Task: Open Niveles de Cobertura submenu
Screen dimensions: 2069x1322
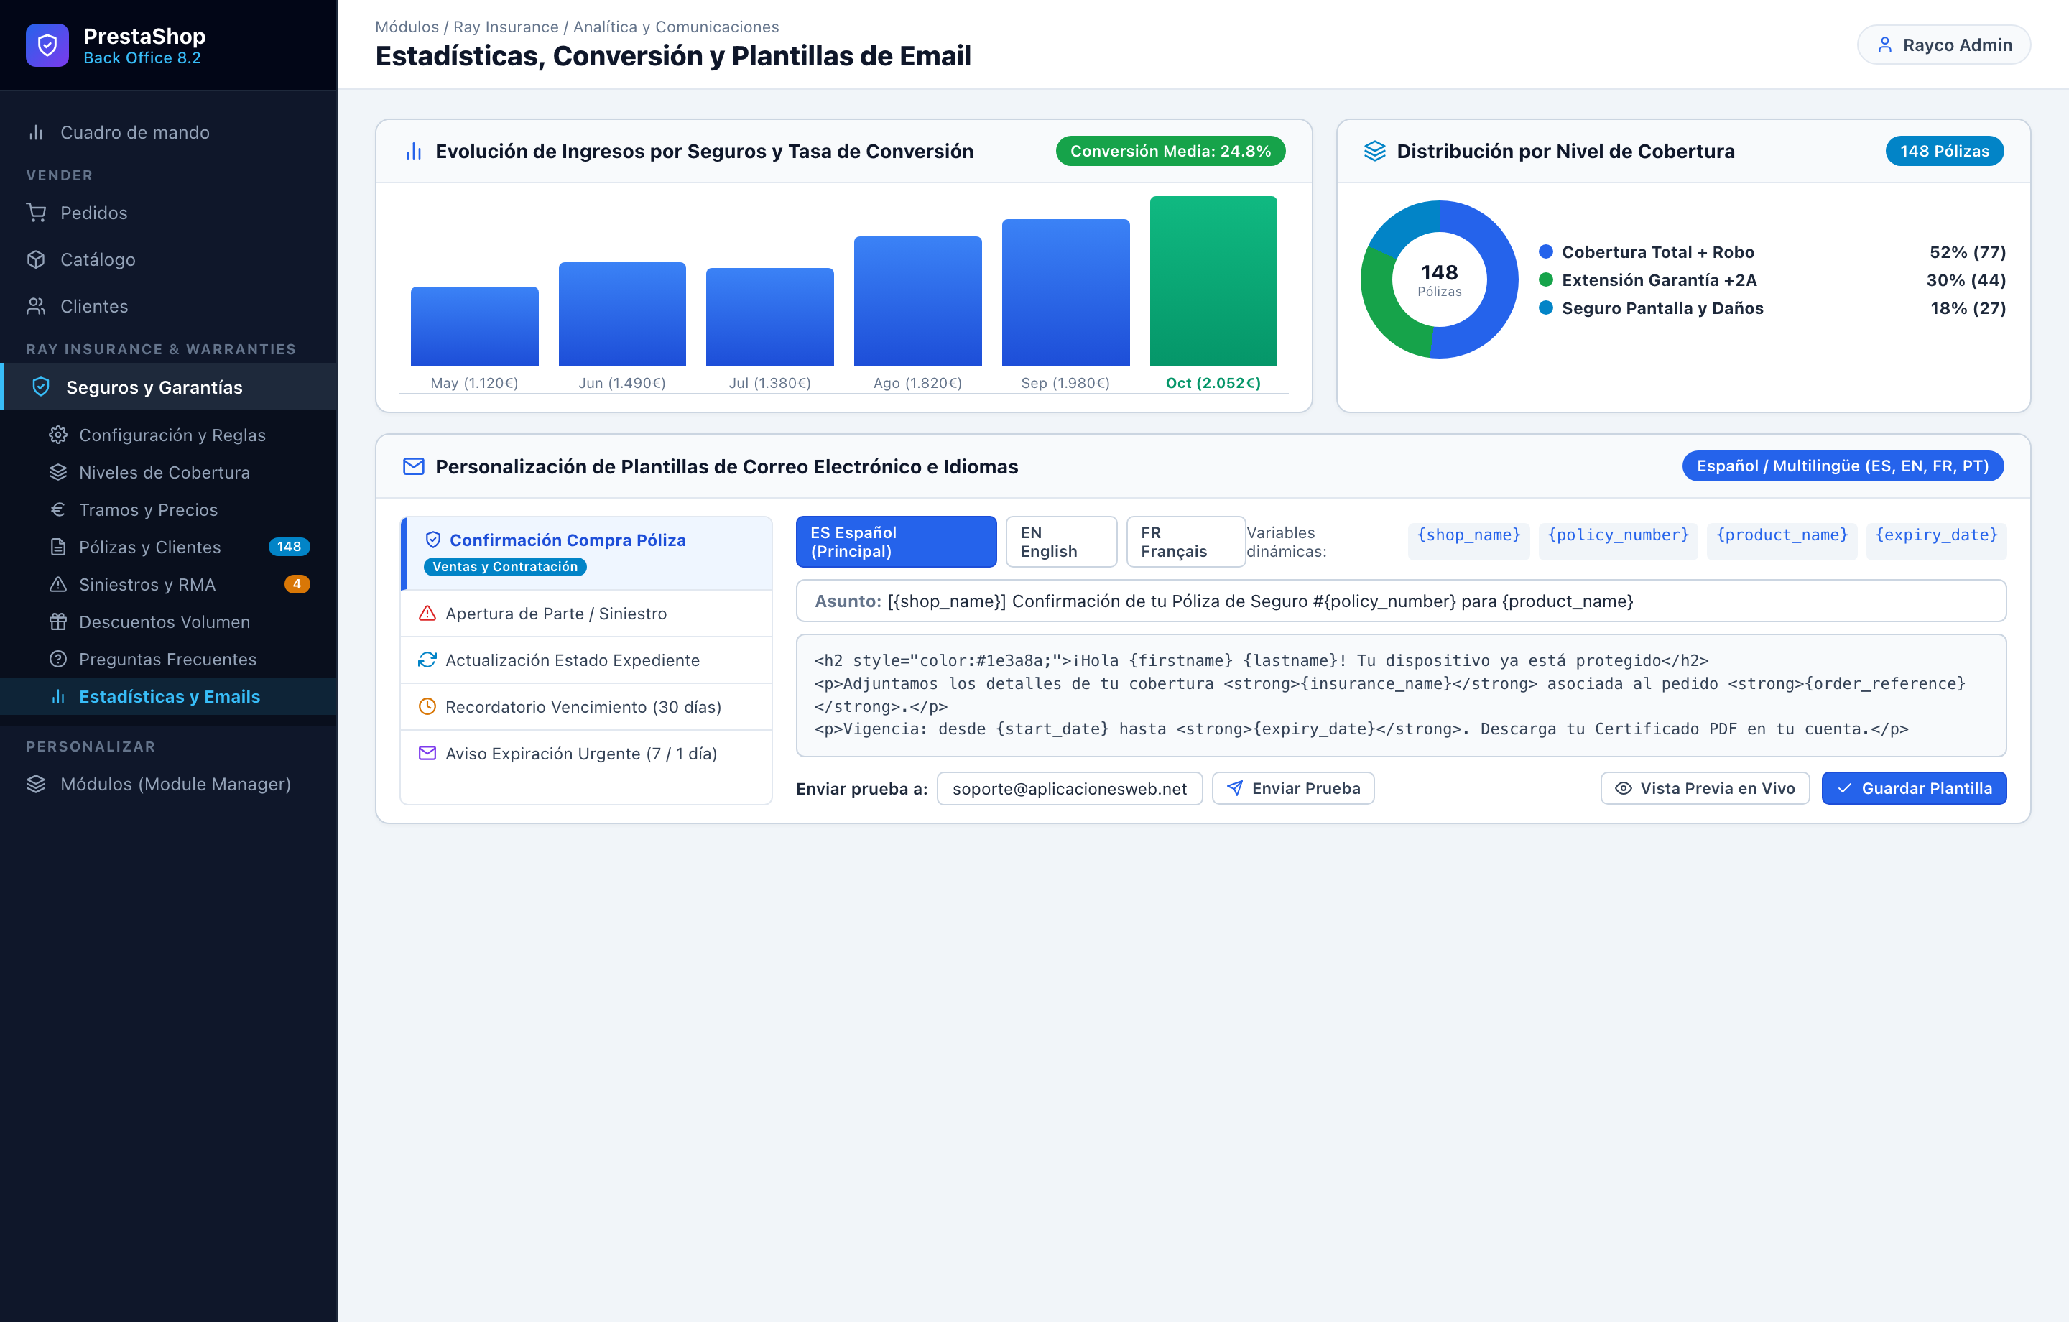Action: pos(168,472)
